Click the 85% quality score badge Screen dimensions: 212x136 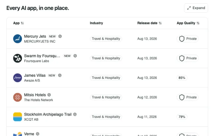tap(182, 78)
